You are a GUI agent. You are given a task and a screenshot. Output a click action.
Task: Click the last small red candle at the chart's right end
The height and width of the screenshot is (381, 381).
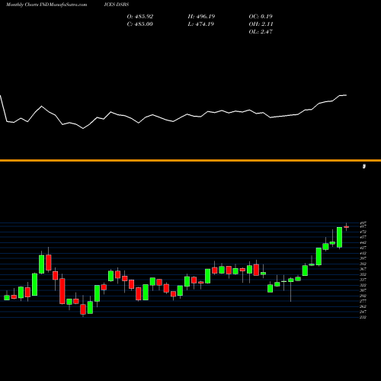tap(346, 227)
